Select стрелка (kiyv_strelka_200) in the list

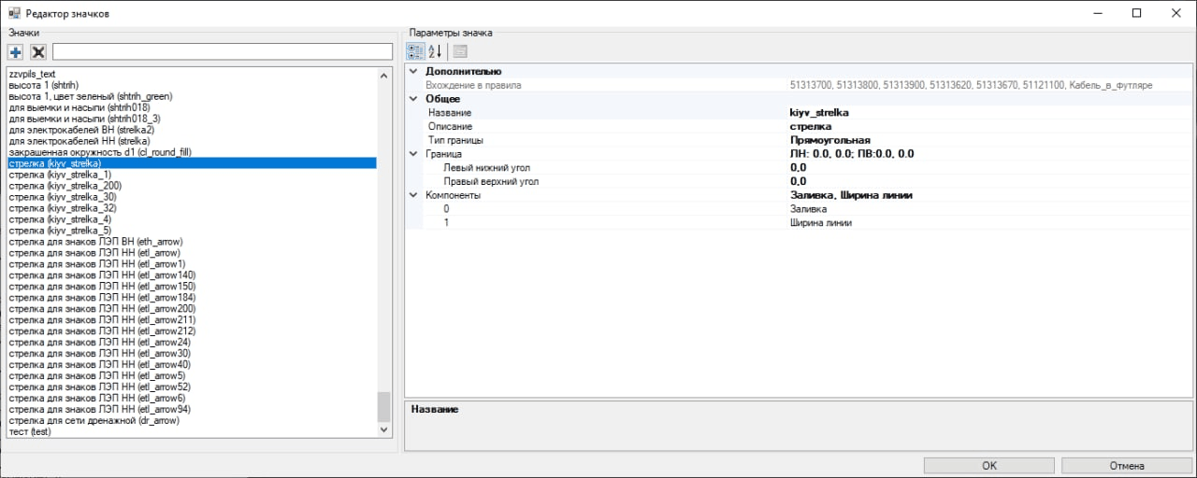pos(65,186)
